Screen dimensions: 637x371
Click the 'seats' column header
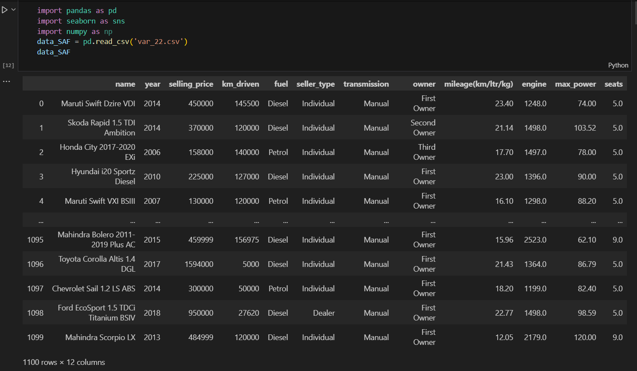pos(613,84)
